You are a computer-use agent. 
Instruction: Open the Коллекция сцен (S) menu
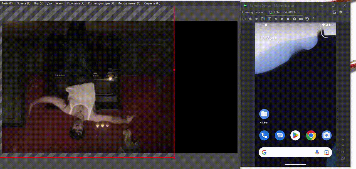point(101,3)
